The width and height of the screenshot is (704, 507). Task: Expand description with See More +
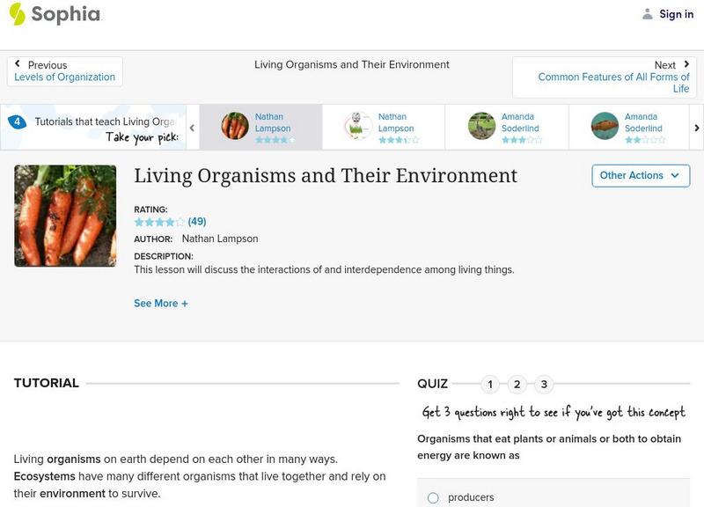(161, 304)
